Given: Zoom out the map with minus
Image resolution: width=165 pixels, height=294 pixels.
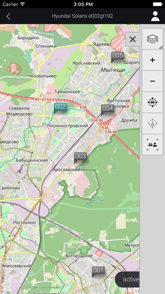Looking at the screenshot, I should [152, 81].
